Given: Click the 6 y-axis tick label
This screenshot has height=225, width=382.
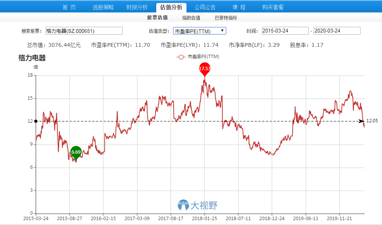Looking at the screenshot, I should 31,168.
